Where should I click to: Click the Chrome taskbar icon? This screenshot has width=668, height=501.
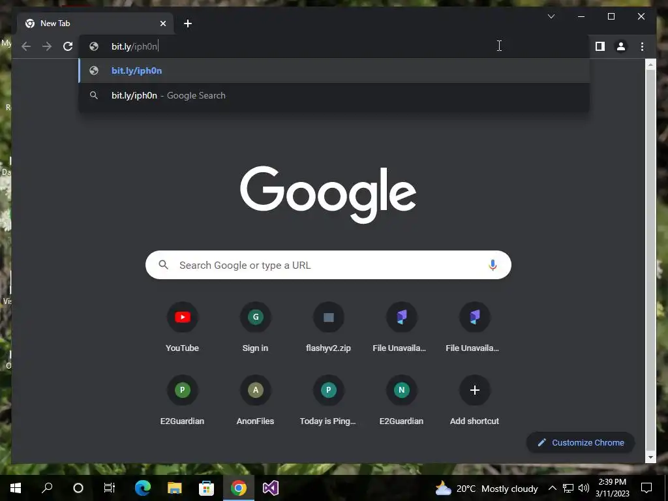click(x=239, y=488)
